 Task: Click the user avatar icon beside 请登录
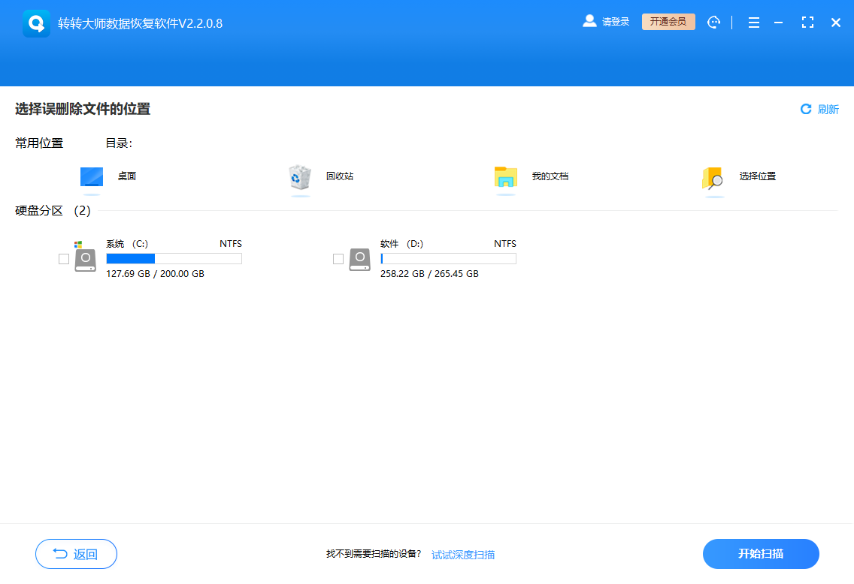click(589, 21)
